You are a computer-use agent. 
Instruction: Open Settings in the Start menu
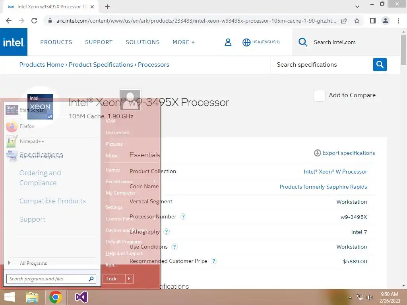point(114,207)
